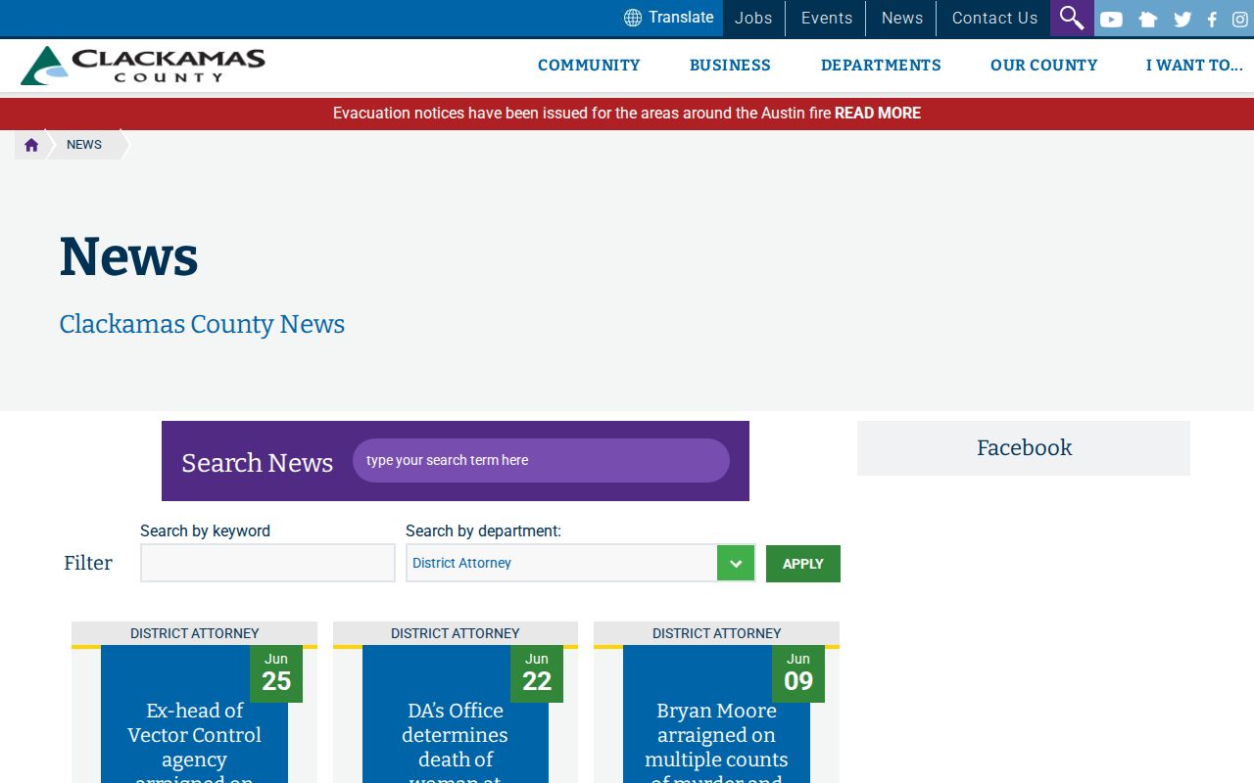Click the Clackamas County logo
Image resolution: width=1254 pixels, height=783 pixels.
pos(143,66)
